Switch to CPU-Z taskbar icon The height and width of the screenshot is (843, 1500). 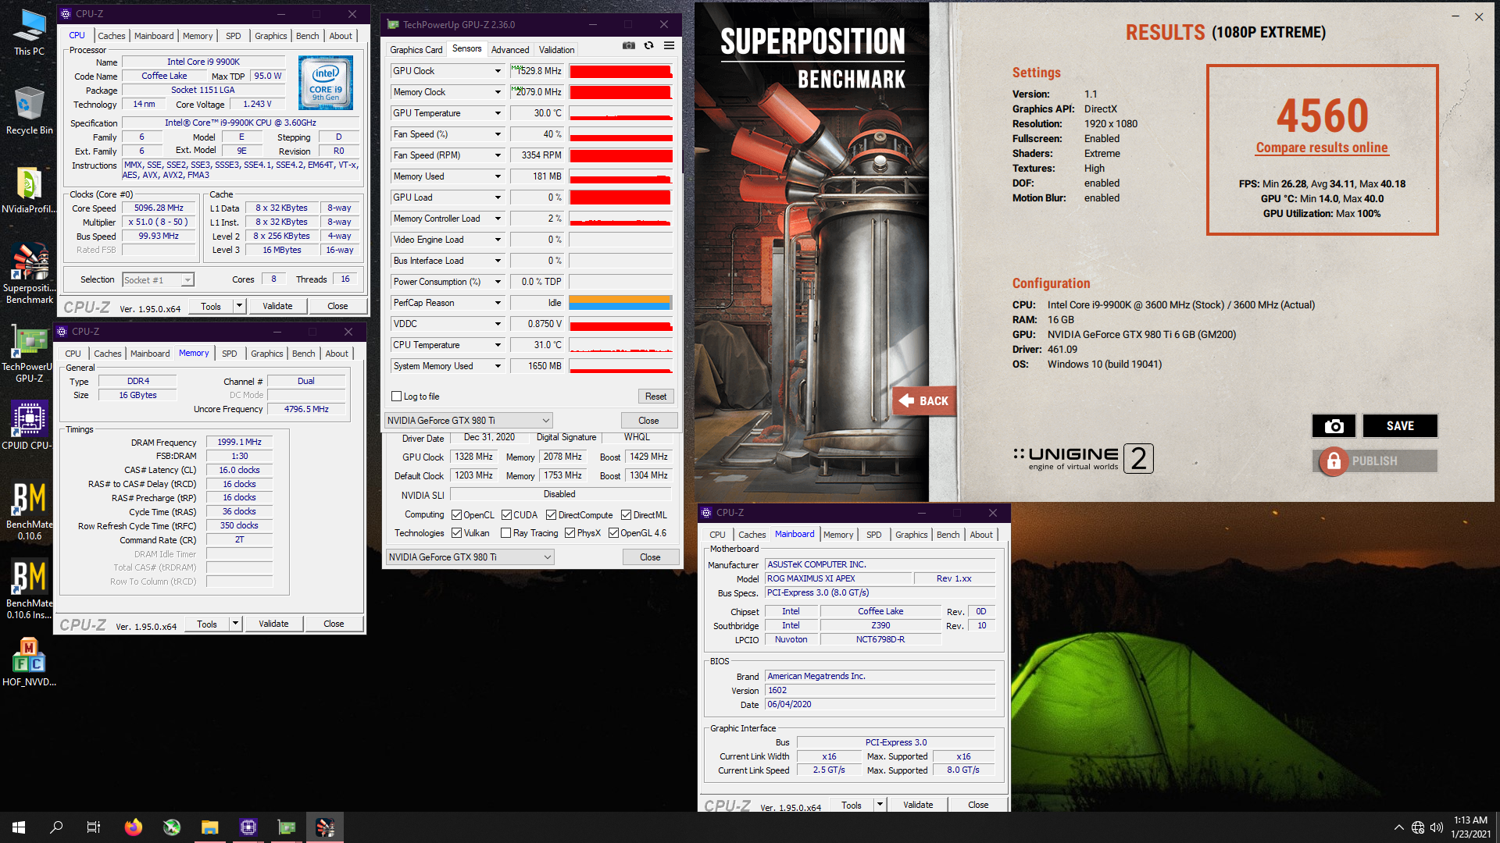coord(248,827)
